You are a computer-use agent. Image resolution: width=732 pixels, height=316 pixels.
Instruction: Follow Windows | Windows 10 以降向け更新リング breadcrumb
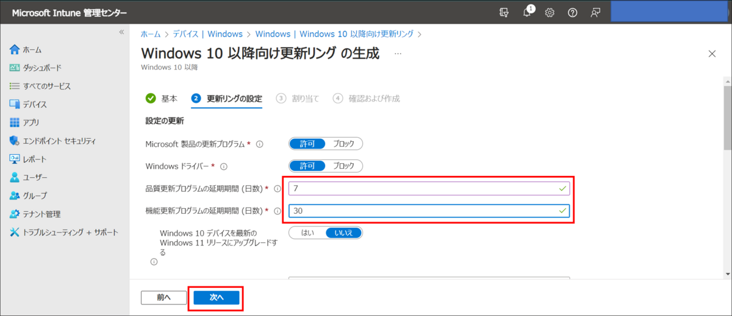click(335, 34)
